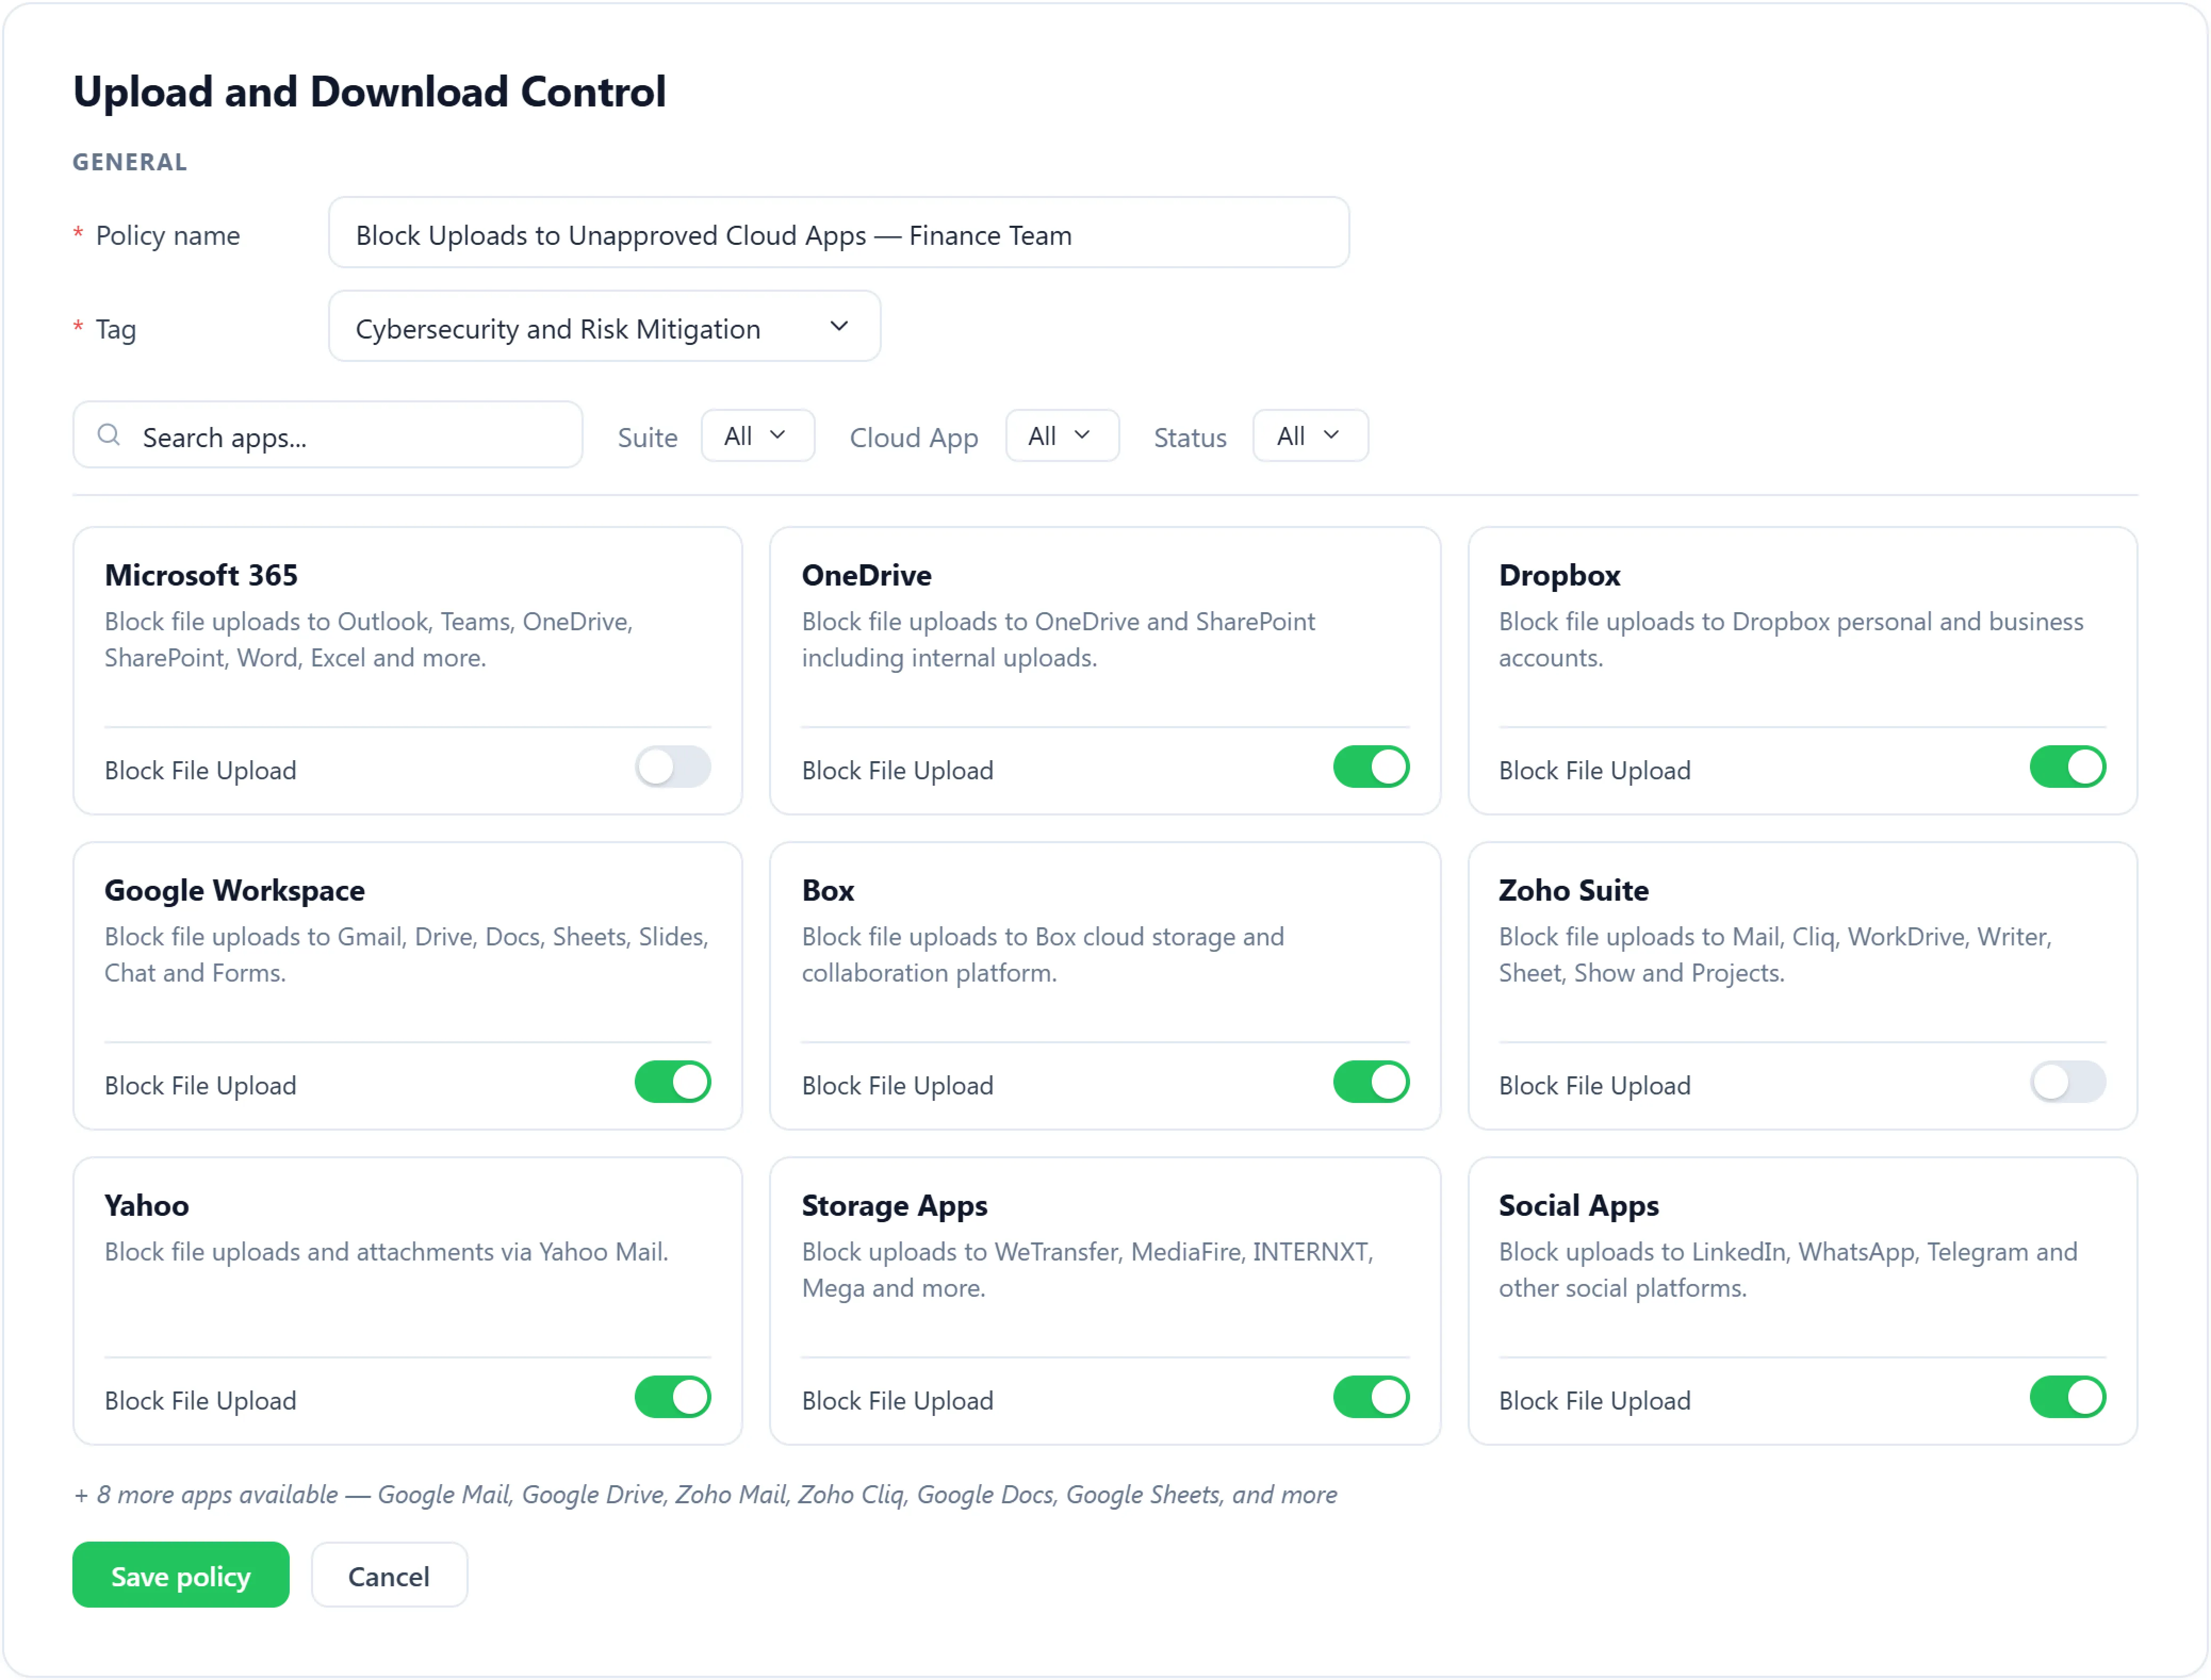Screen dimensions: 2211x1680
Task: Click the Mail, Cliq, WorkDrive description text
Action: click(1775, 955)
